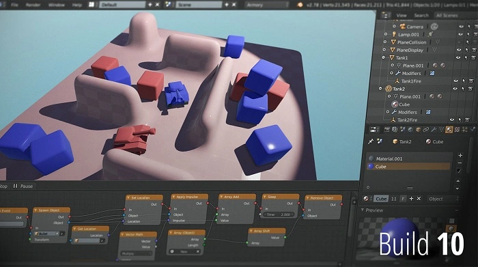Click the Scene name field
Screen dimensions: 478x267
pos(199,5)
